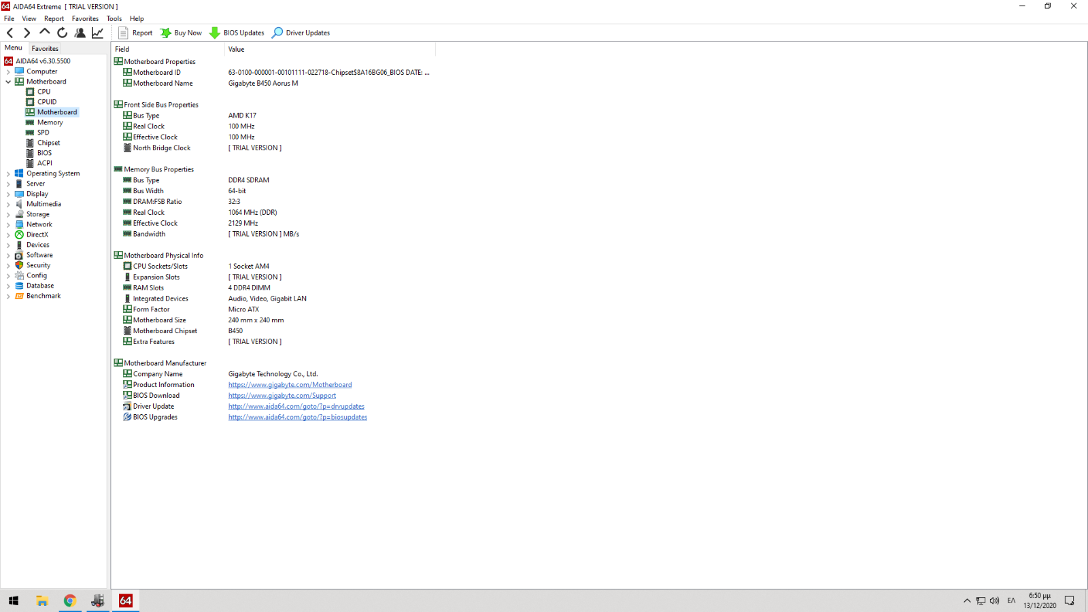
Task: Click the Security shield icon in the tree
Action: coord(19,265)
